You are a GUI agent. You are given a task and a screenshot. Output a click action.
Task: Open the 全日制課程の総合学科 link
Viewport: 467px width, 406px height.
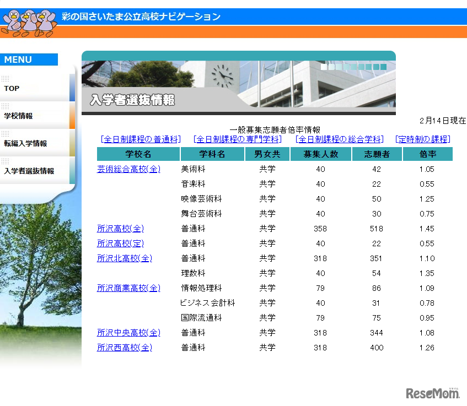[340, 139]
